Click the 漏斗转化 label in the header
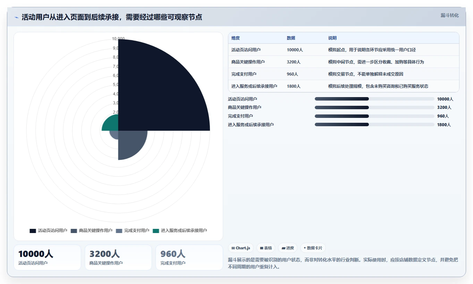473x284 pixels. click(x=450, y=16)
